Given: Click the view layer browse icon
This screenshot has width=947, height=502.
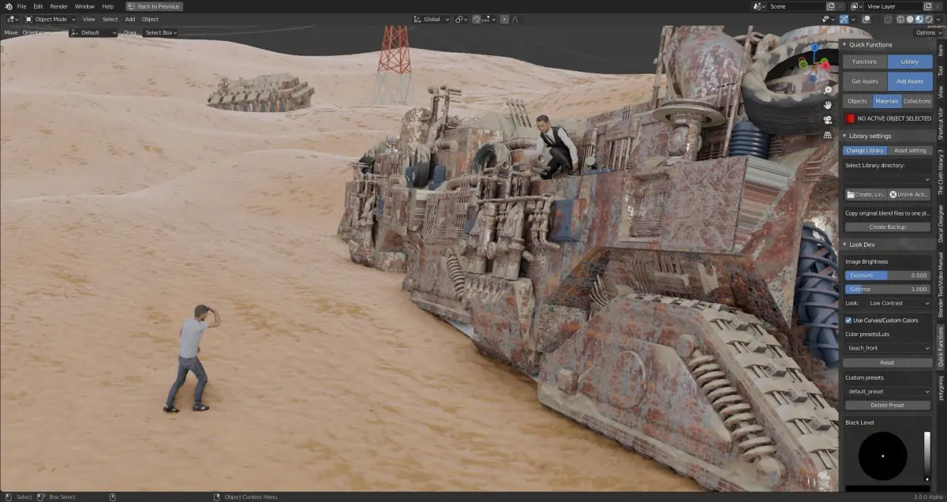Looking at the screenshot, I should 855,6.
